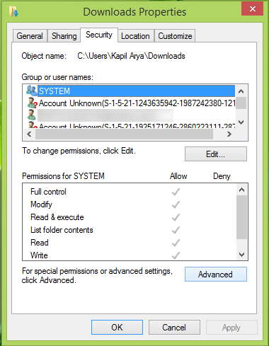Click the first Account Unknown user icon
The image size is (269, 346).
click(x=33, y=103)
